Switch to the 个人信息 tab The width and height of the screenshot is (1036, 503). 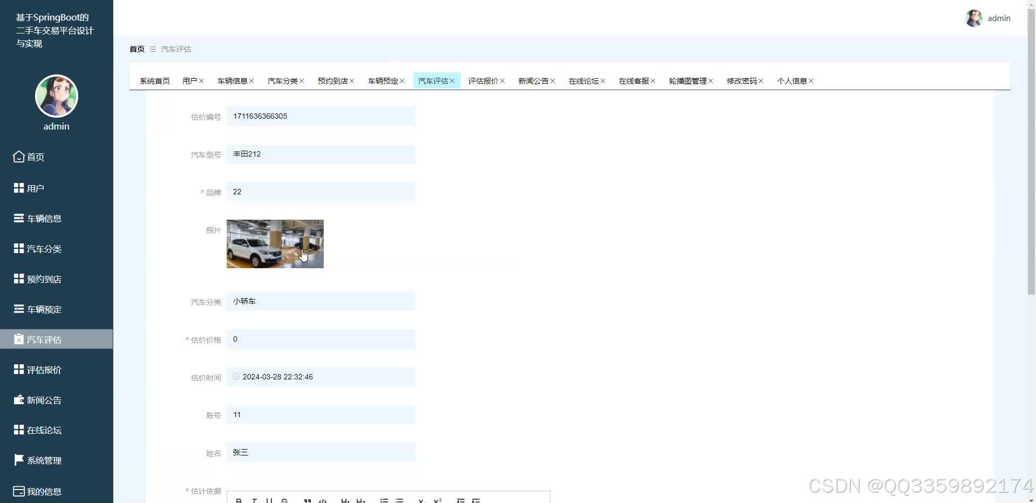coord(792,81)
